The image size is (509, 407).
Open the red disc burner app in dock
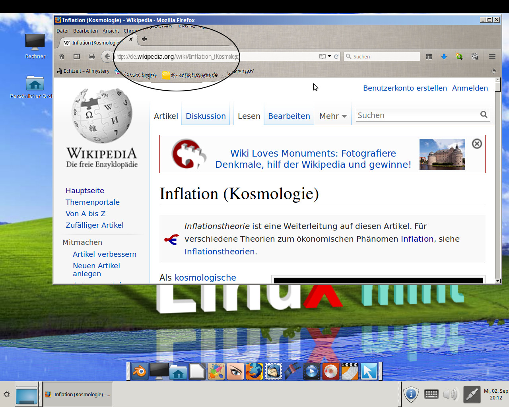pos(331,372)
